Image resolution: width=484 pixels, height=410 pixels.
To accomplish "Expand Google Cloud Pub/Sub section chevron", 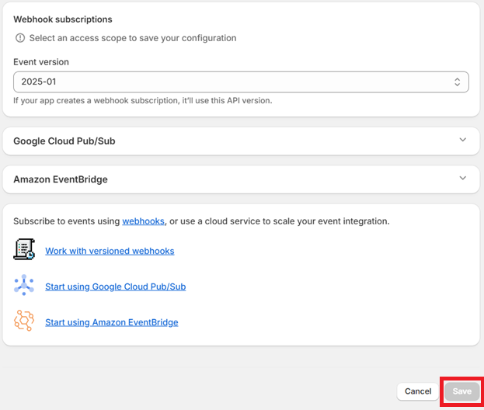I will [x=463, y=141].
